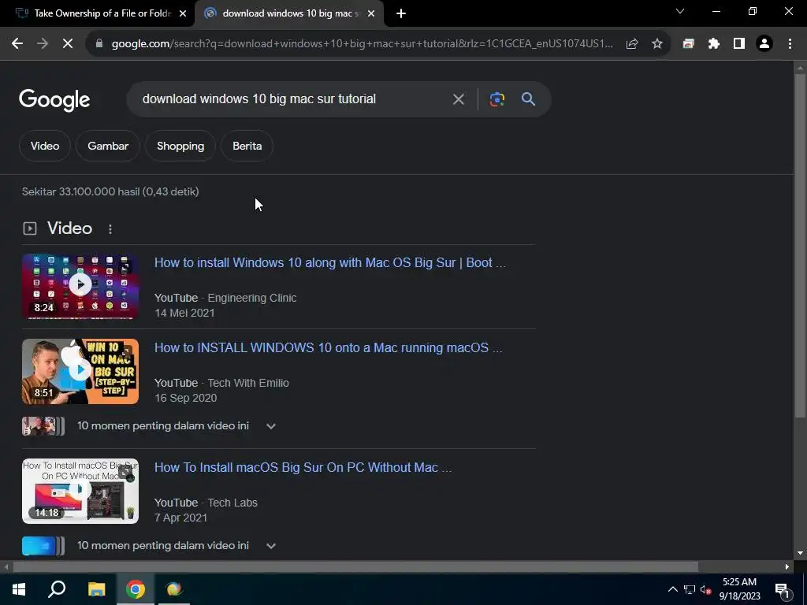
Task: Filter results by Berita
Action: [247, 146]
